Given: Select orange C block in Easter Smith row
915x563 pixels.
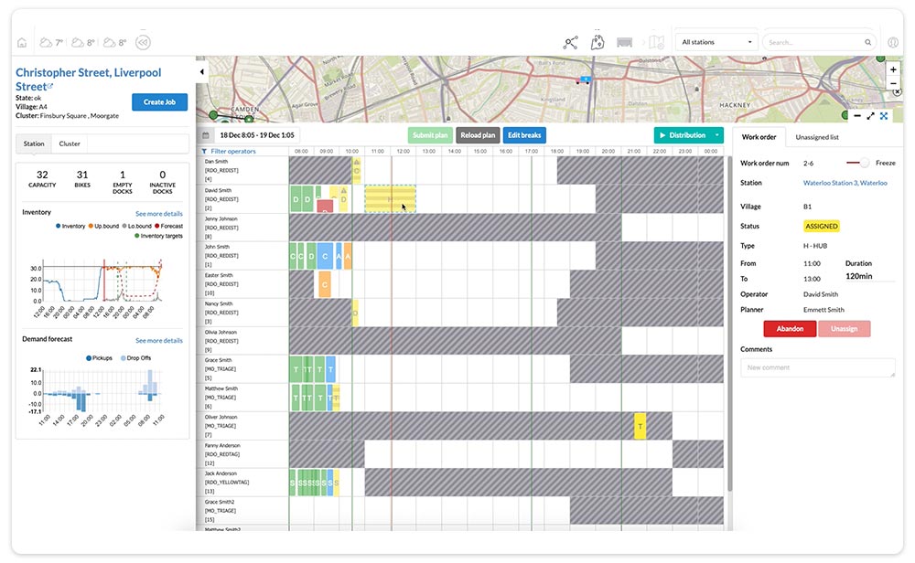Looking at the screenshot, I should click(325, 285).
